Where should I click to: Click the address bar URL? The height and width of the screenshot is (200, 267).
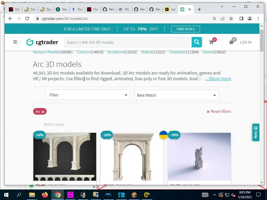click(x=65, y=18)
